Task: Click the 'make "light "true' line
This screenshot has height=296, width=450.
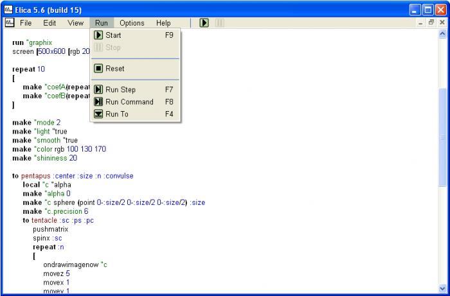Action: [40, 132]
